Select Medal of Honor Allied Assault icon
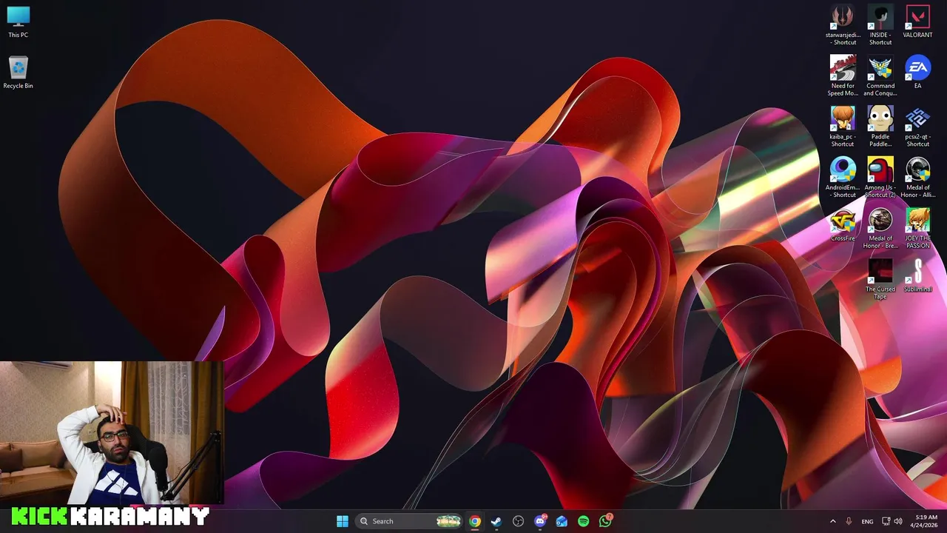Screen dimensions: 947x533 [918, 178]
